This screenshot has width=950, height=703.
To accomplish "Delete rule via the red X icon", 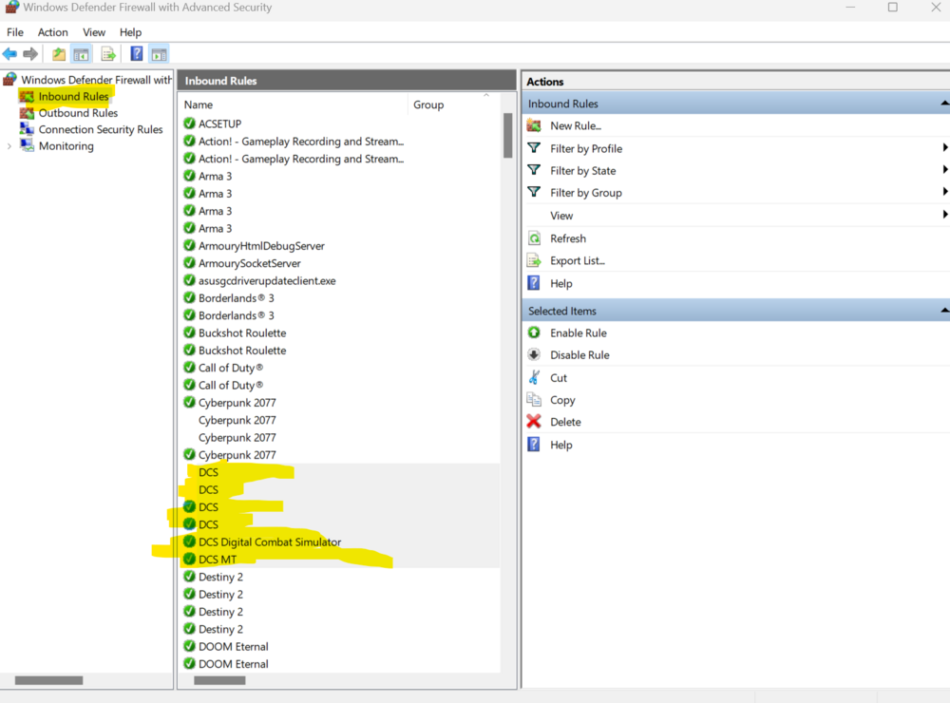I will 535,422.
